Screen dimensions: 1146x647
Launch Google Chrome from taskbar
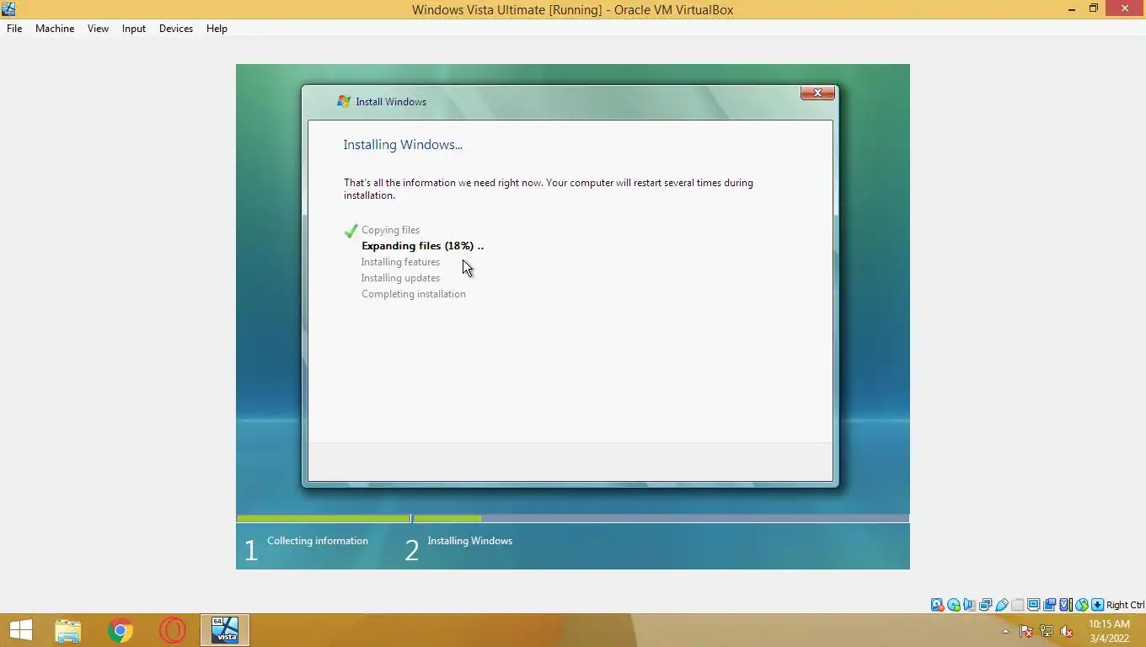click(120, 630)
